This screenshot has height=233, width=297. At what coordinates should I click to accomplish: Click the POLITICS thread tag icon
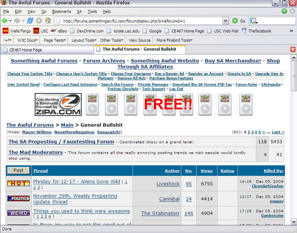tap(18, 198)
